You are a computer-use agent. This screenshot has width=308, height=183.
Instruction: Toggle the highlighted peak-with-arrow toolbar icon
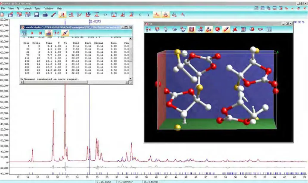tap(62, 15)
